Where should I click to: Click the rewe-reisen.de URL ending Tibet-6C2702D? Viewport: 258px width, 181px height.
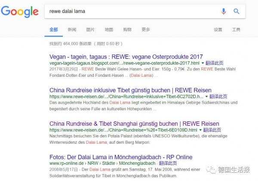(126, 97)
